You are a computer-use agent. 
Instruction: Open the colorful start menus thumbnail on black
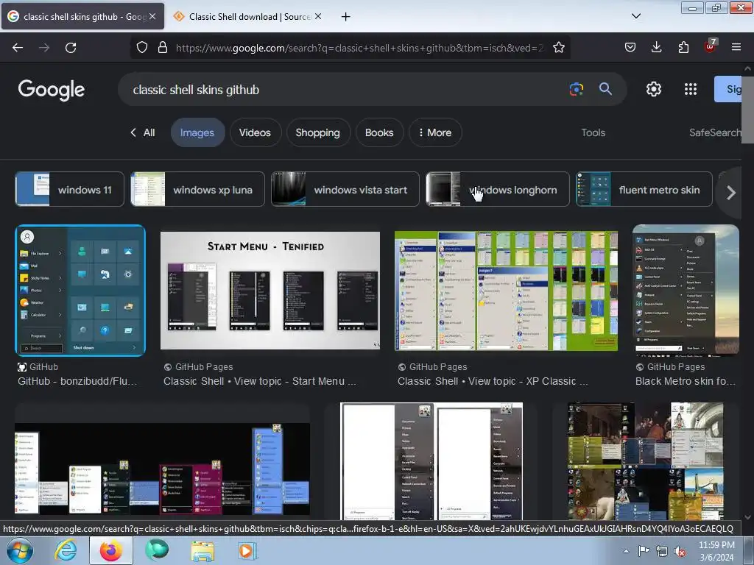click(x=163, y=469)
